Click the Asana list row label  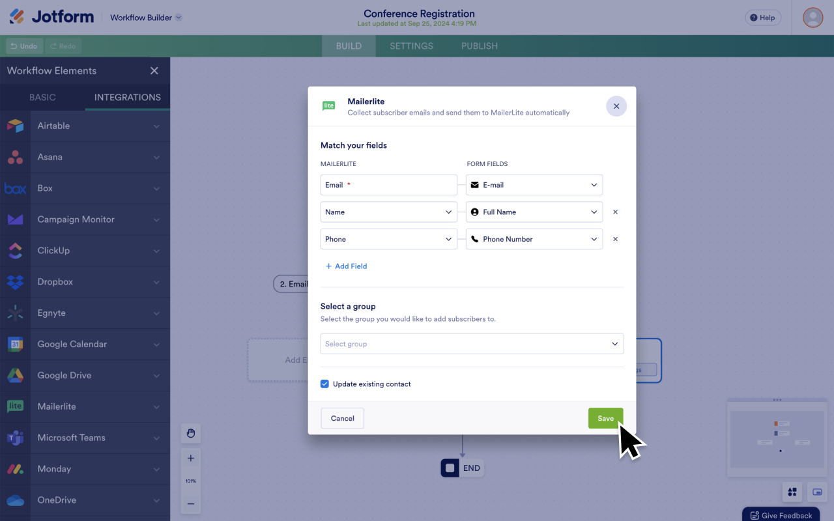coord(50,157)
